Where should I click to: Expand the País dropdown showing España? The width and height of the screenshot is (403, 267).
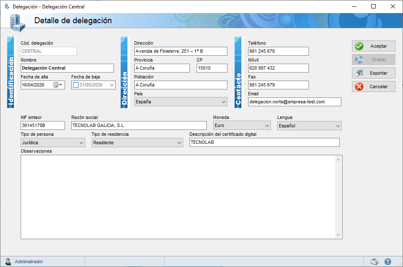(x=223, y=102)
